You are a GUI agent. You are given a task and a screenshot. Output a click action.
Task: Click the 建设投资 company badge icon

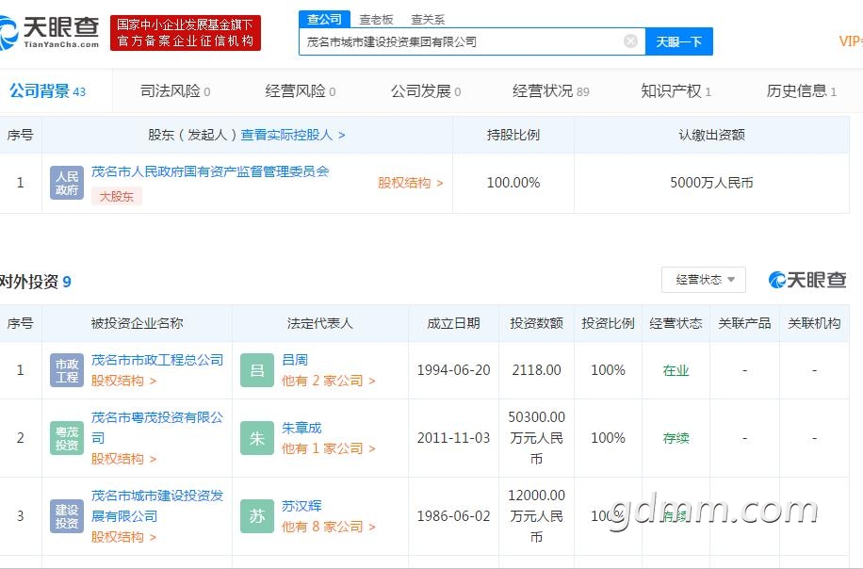[x=67, y=516]
